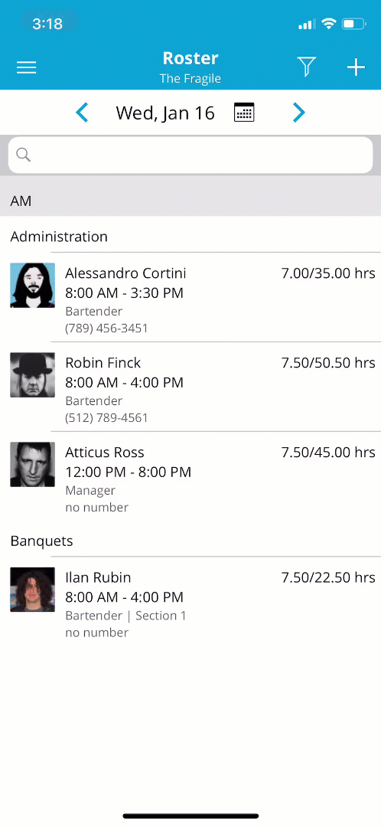
Task: Tap the plus icon to add shift
Action: coord(356,67)
